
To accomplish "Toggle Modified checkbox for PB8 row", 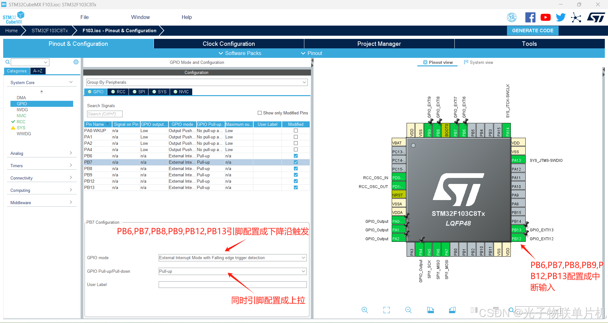I will [296, 168].
